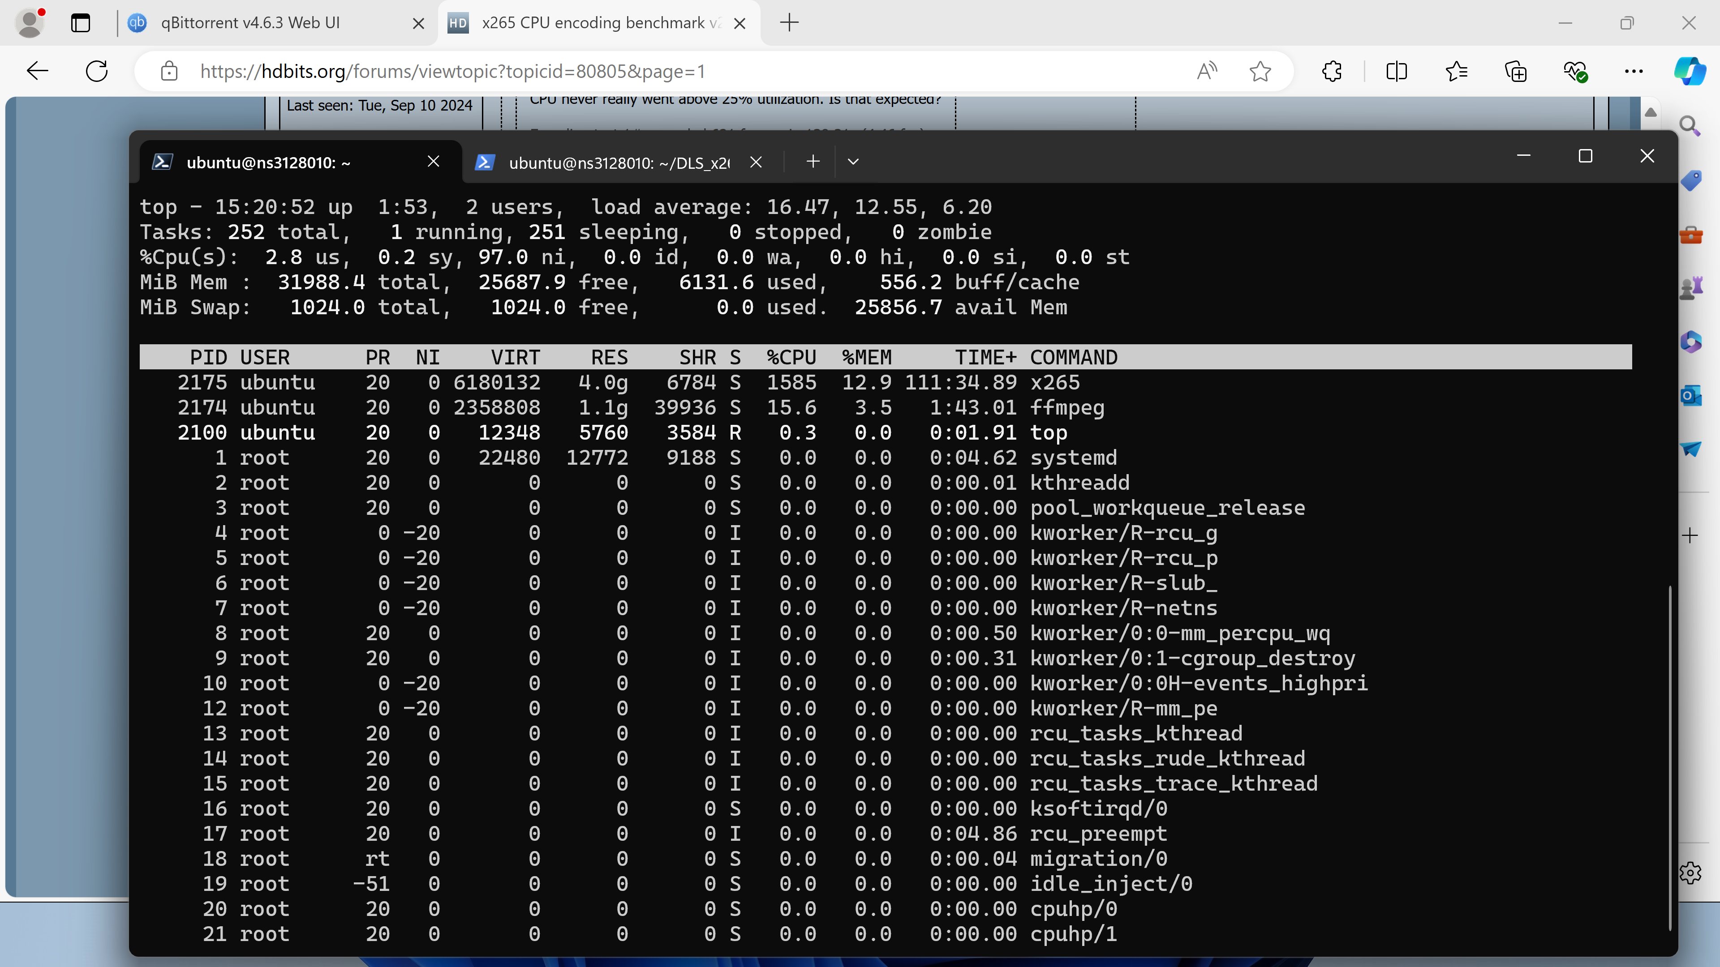Add this page to favorites star
Viewport: 1720px width, 967px height.
pos(1260,71)
